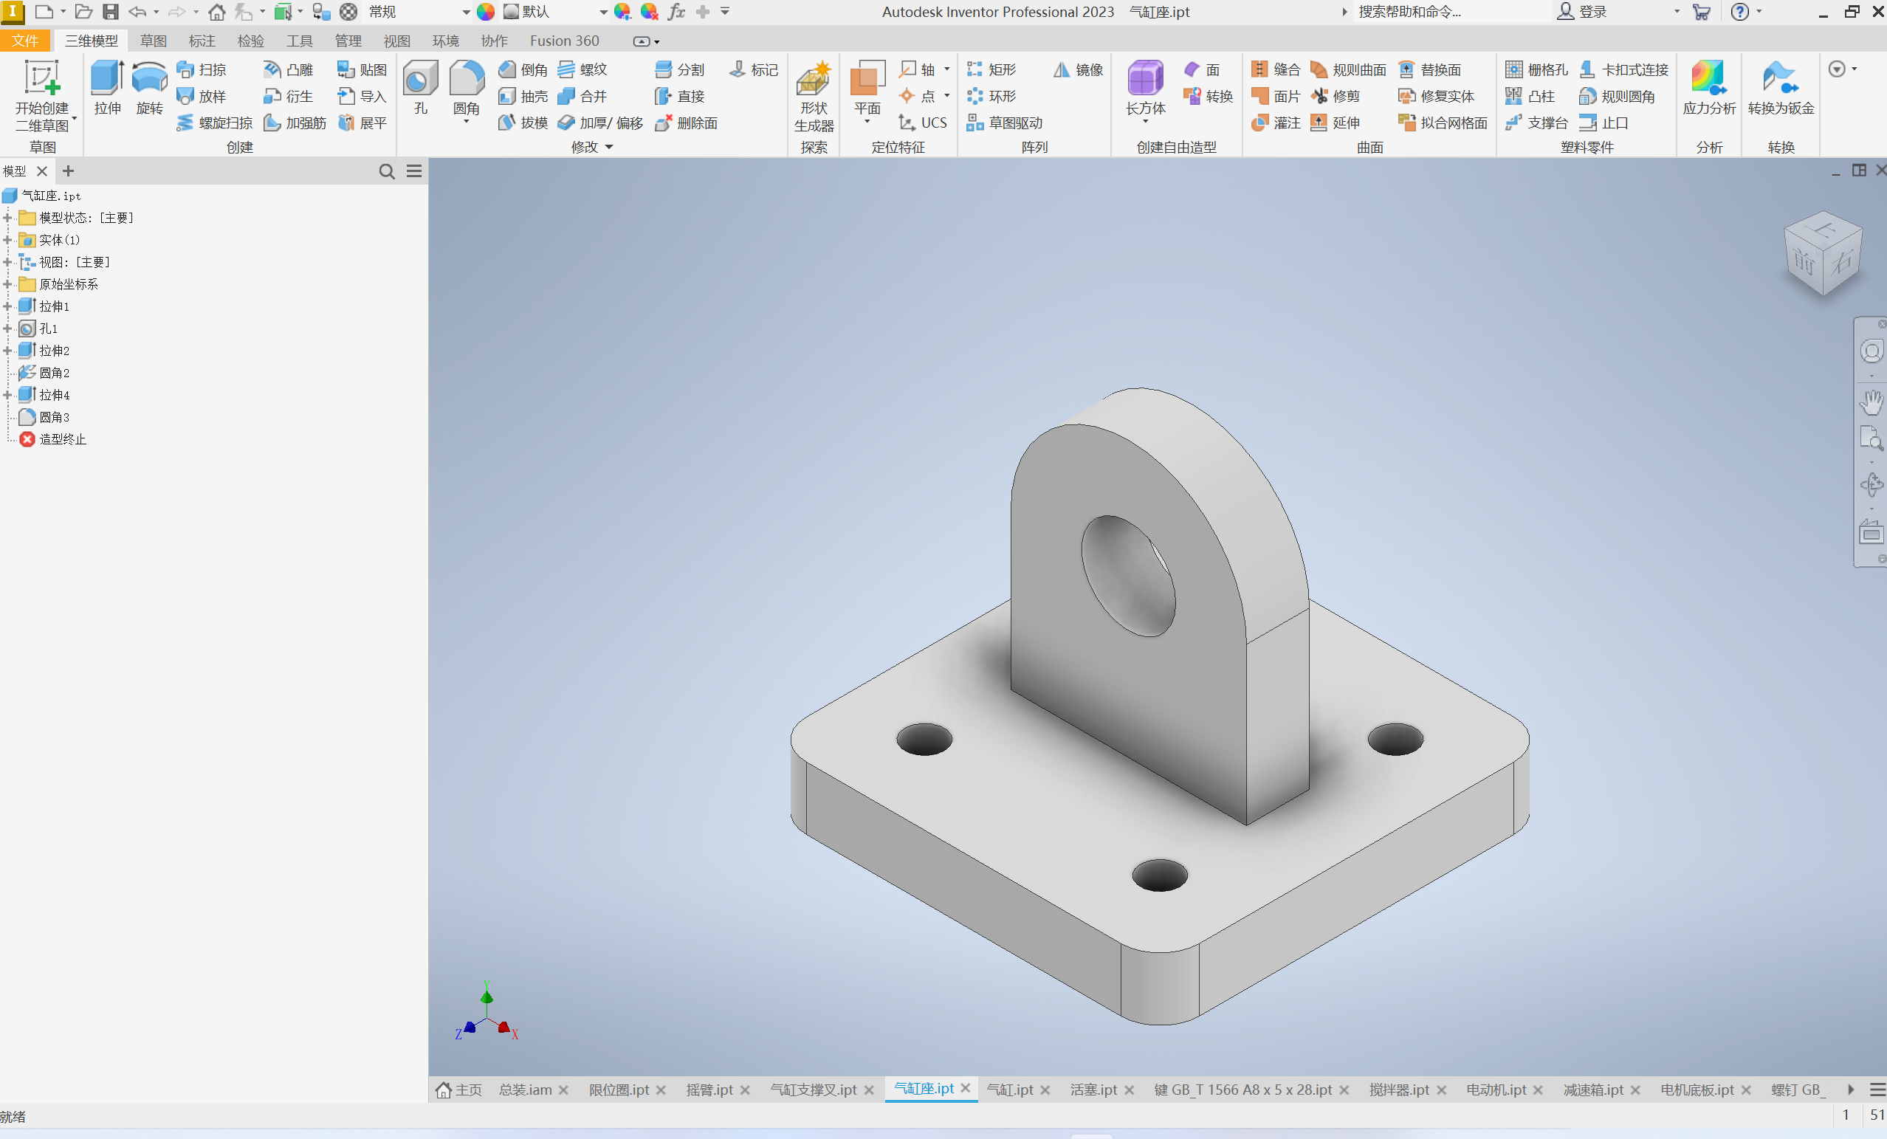This screenshot has height=1139, width=1887.
Task: Expand the 实体(1) folder node
Action: click(7, 240)
